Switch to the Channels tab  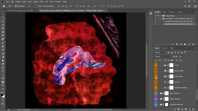pos(164,48)
